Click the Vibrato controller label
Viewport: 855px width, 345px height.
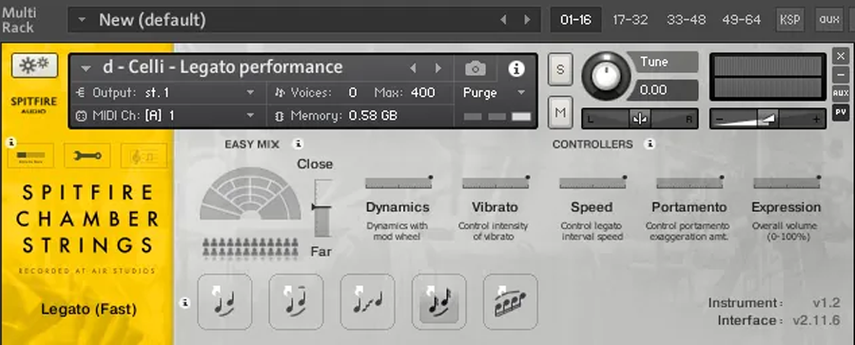tap(495, 207)
